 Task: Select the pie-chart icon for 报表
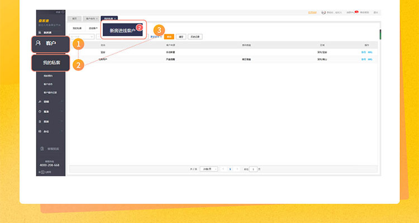point(40,112)
